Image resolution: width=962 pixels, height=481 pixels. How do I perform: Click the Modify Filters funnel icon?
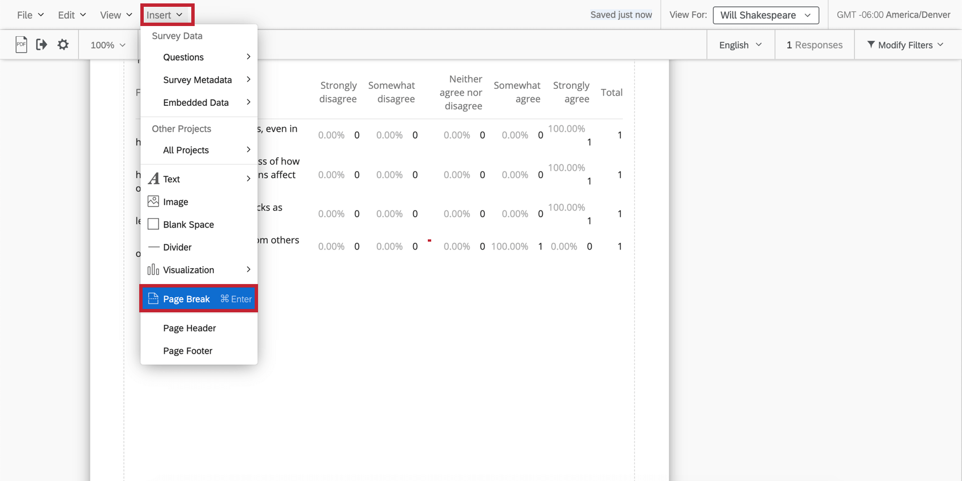871,44
